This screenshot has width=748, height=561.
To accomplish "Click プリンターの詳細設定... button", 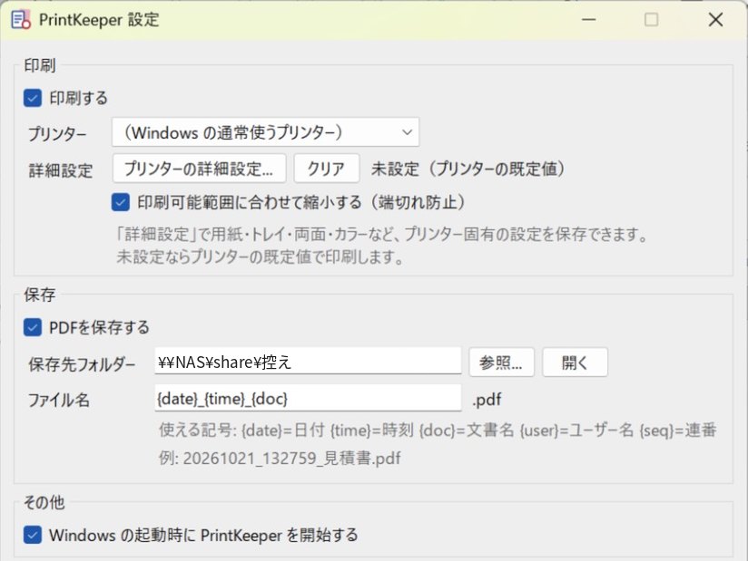I will (199, 168).
